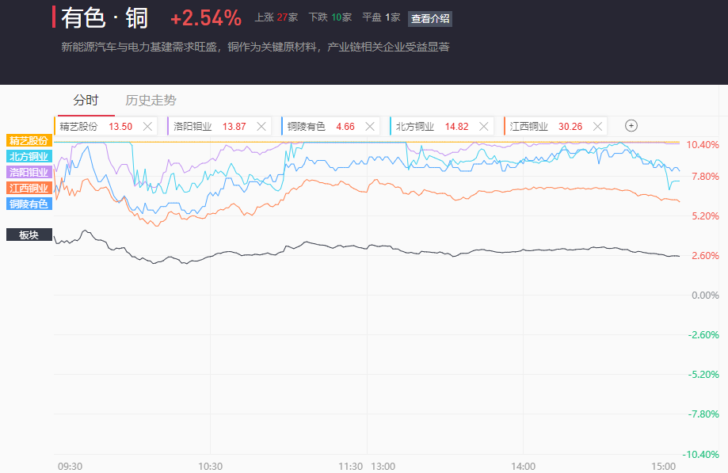Remove 北方铜业 from the chart comparison
Image resolution: width=728 pixels, height=473 pixels.
(x=484, y=126)
